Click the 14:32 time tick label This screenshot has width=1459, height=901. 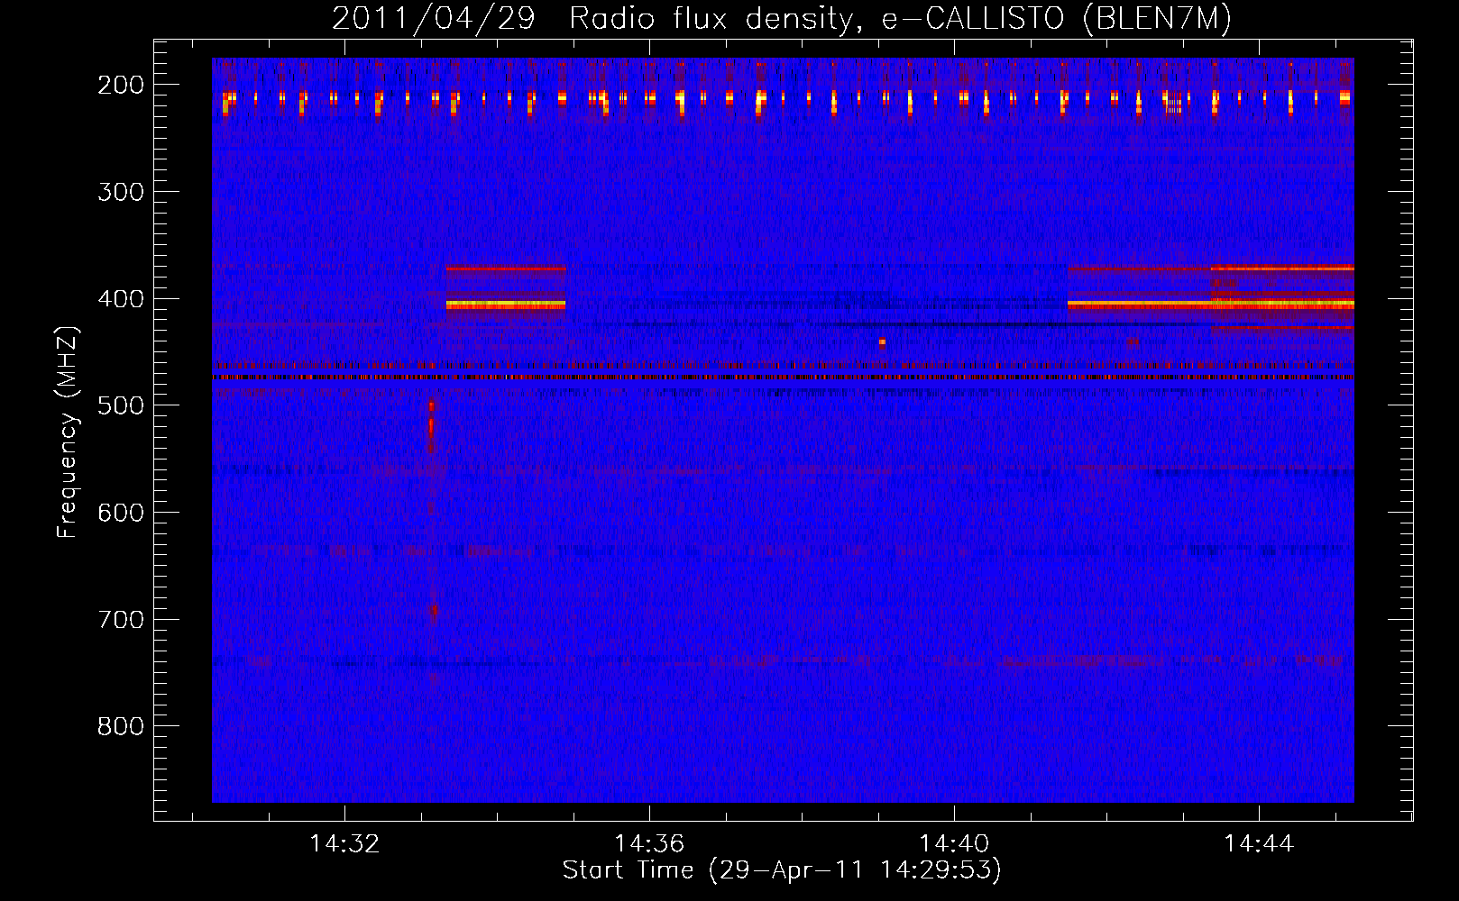[344, 843]
